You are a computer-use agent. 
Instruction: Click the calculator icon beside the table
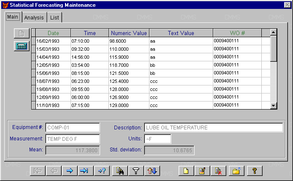(21, 47)
